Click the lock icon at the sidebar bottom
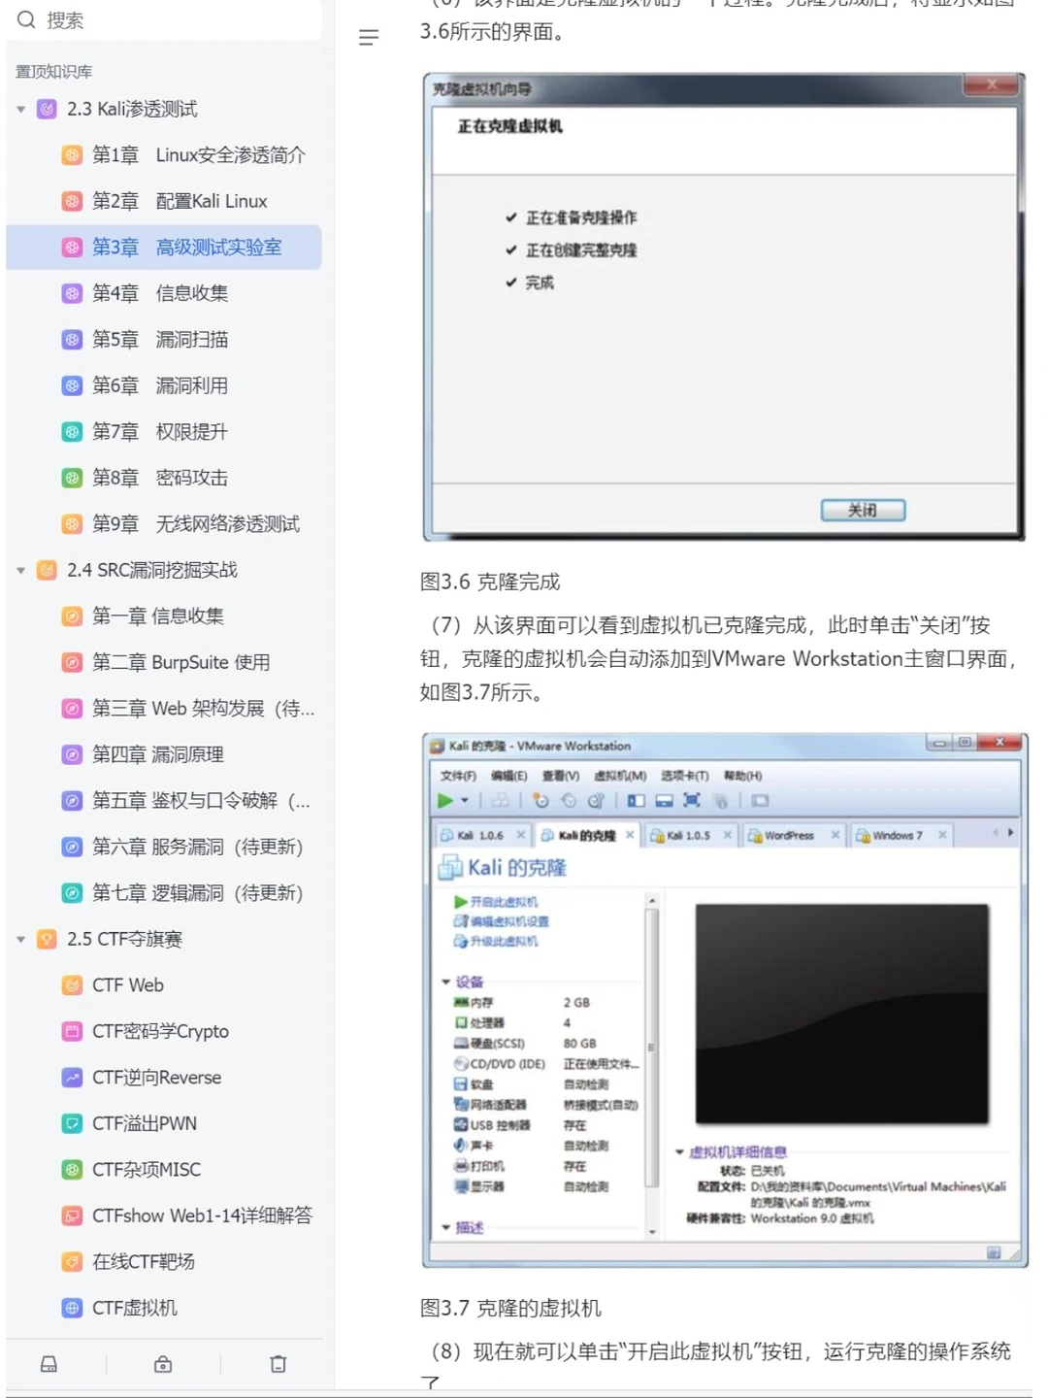 tap(162, 1363)
